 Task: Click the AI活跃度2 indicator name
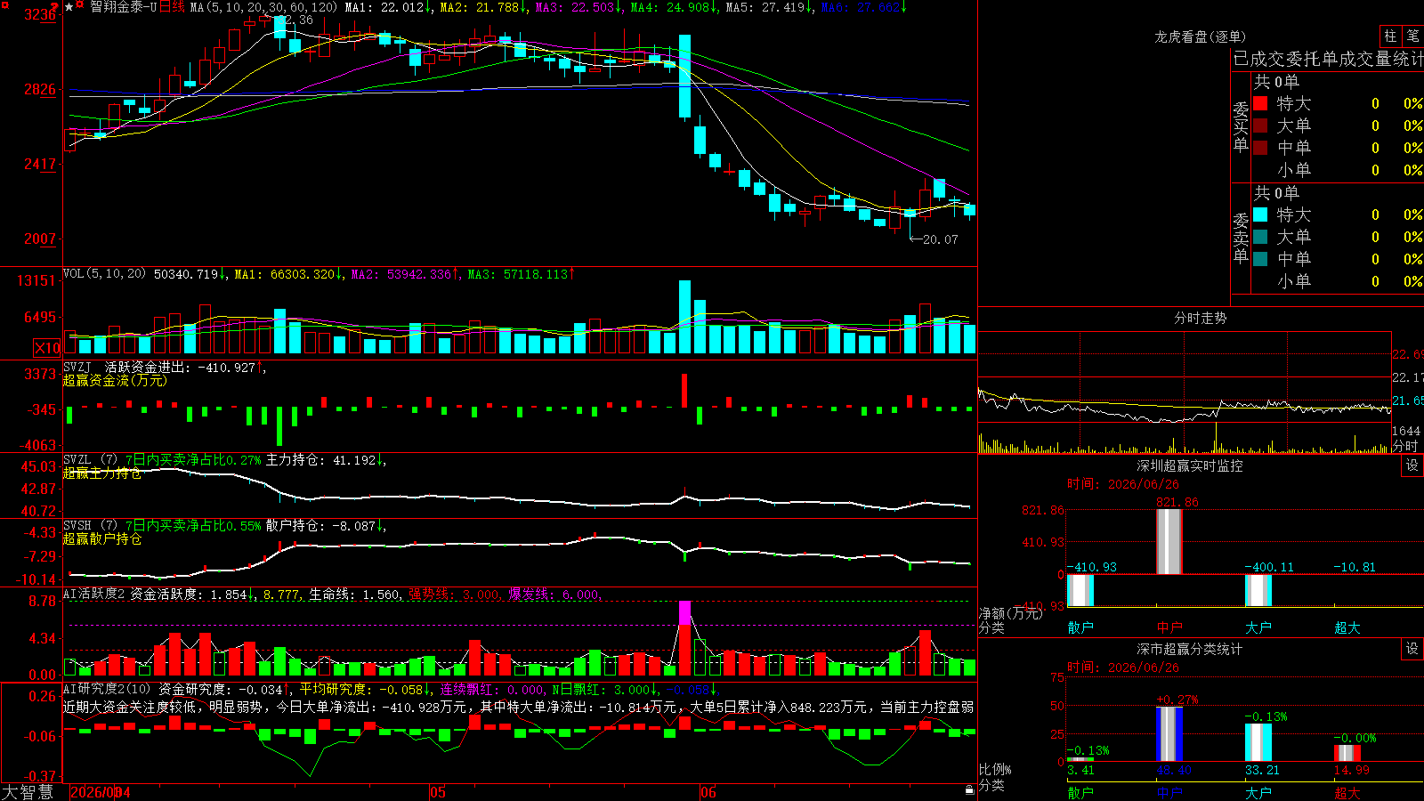point(94,594)
